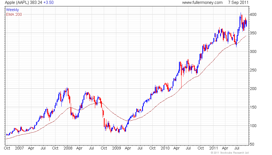
Task: Click the 150 price axis label
Action: (x=253, y=107)
